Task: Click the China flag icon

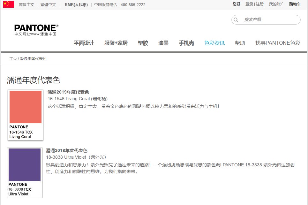Action: [x=8, y=4]
